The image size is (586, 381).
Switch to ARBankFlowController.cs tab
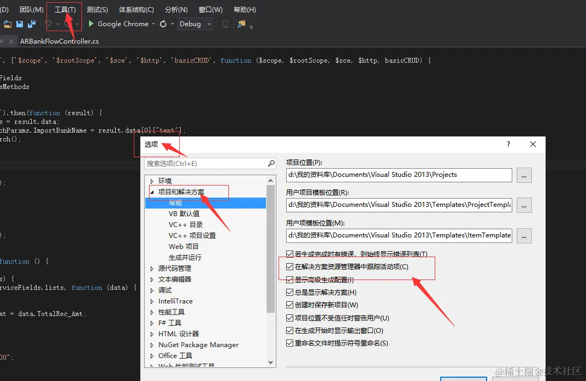[60, 41]
